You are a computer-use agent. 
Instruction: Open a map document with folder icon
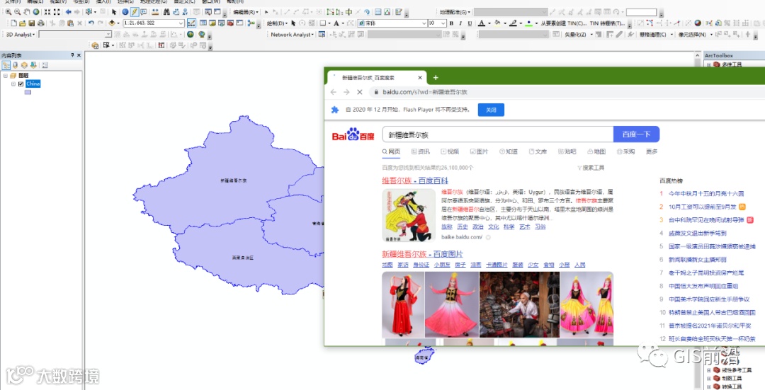pyautogui.click(x=23, y=23)
